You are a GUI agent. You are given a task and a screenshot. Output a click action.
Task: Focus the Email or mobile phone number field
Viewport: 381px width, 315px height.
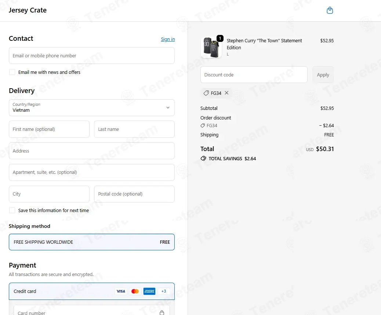coord(92,56)
